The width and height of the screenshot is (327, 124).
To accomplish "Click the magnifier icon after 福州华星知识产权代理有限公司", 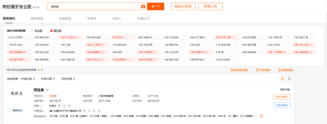I will click(x=84, y=111).
